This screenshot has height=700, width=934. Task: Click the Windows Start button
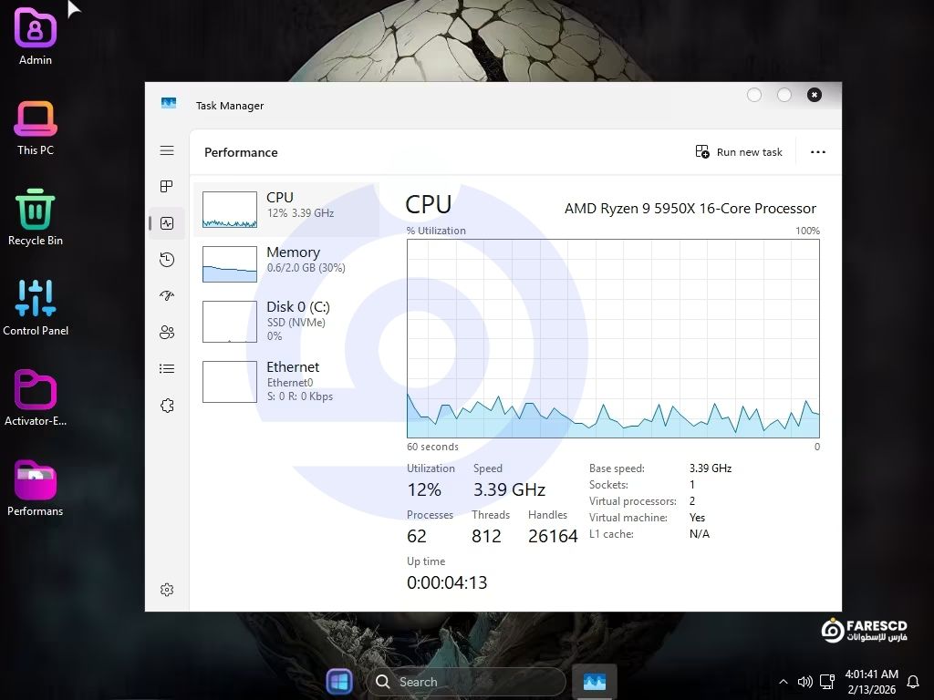tap(339, 682)
